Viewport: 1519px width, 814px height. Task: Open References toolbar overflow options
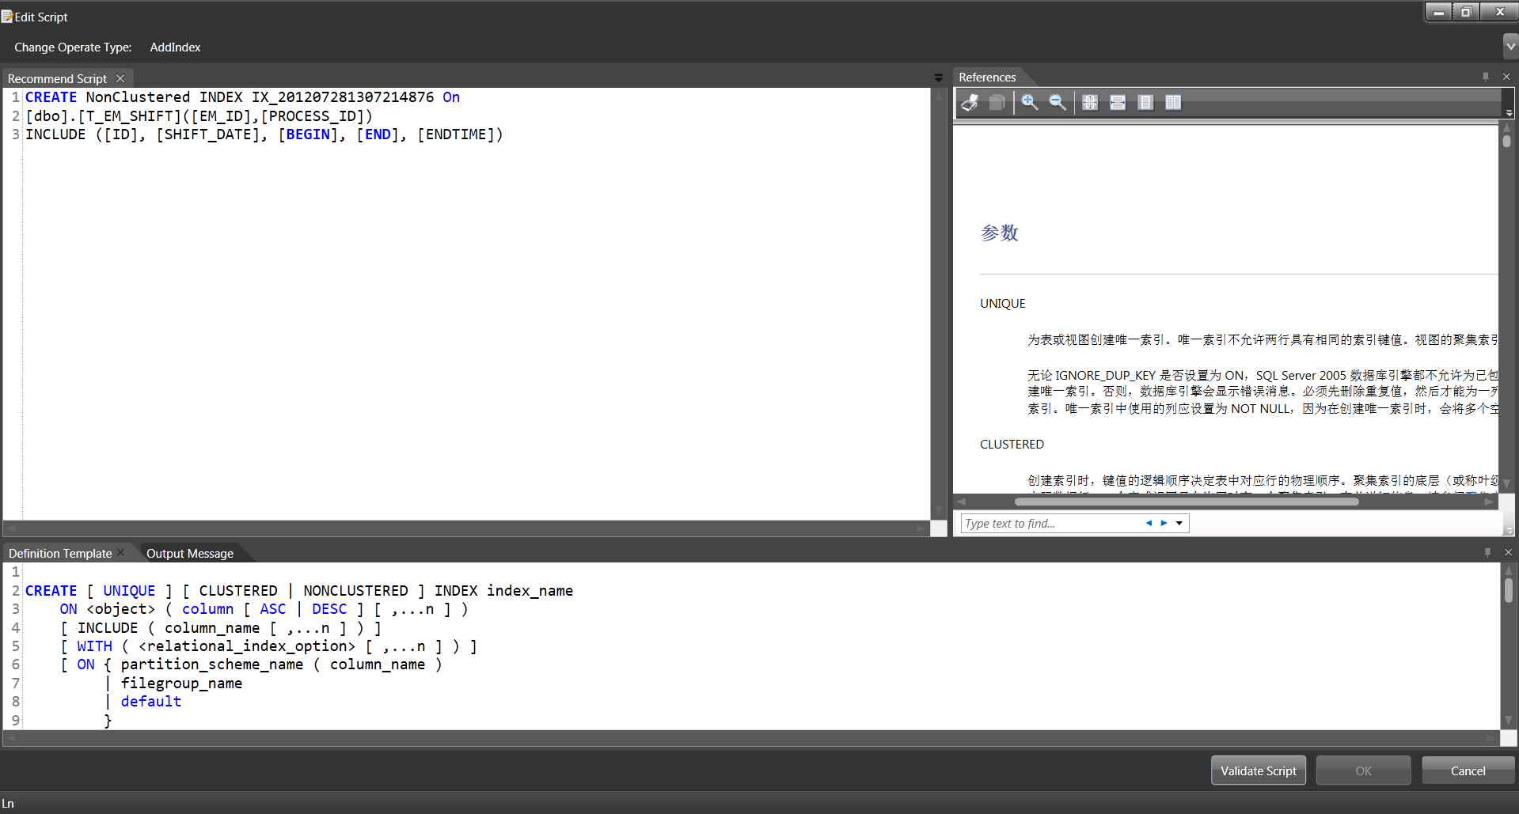pos(1509,113)
